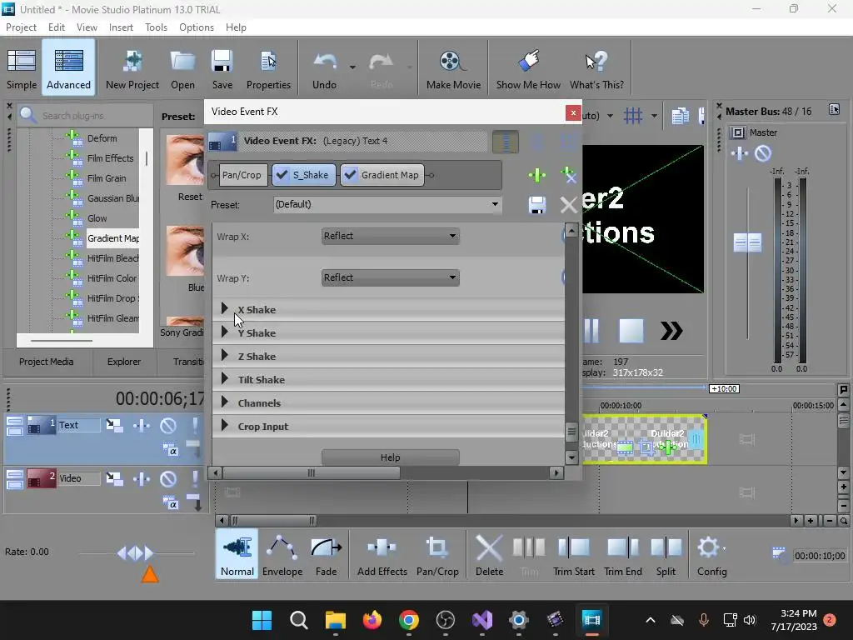The width and height of the screenshot is (853, 640).
Task: Switch to Project Media tab
Action: (47, 362)
